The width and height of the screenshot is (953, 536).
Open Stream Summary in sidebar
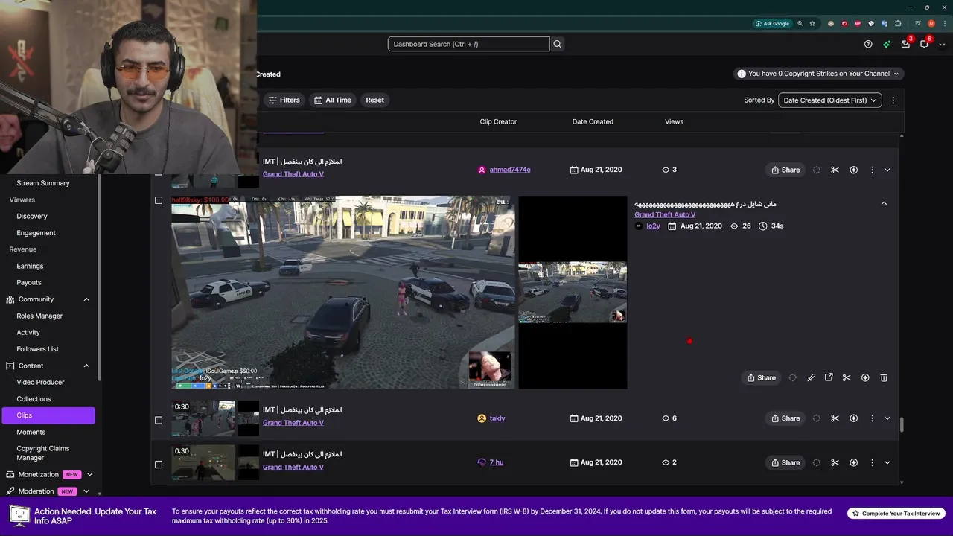(x=43, y=183)
